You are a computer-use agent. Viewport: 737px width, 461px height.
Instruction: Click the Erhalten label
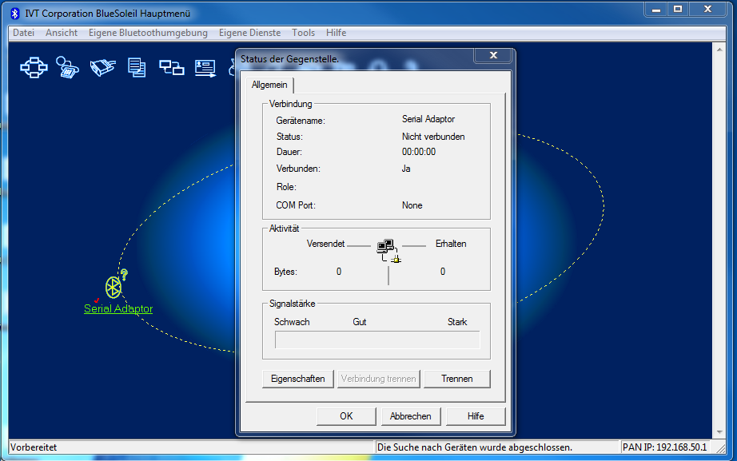point(451,244)
